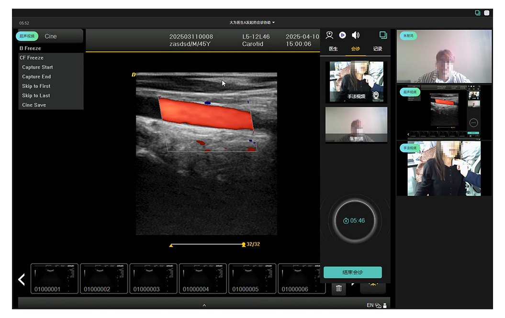Toggle B Freeze mode
The image size is (505, 318).
pyautogui.click(x=30, y=48)
